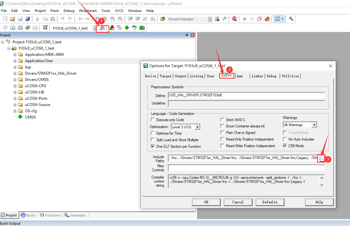This screenshot has height=226, width=350.
Task: Click the Insert Breakpoint circle icon
Action: point(244,19)
